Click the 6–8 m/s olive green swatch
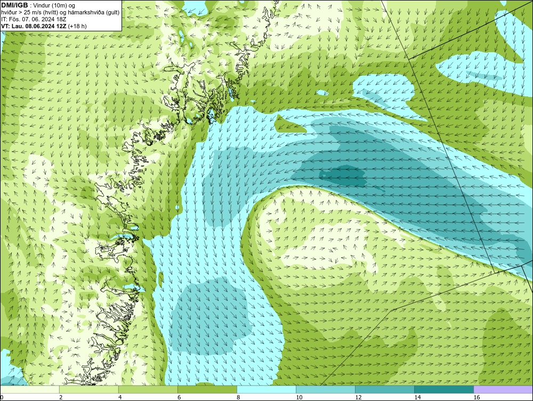The height and width of the screenshot is (401, 533). (207, 389)
